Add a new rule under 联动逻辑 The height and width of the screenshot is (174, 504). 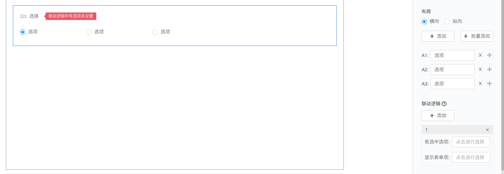click(438, 116)
